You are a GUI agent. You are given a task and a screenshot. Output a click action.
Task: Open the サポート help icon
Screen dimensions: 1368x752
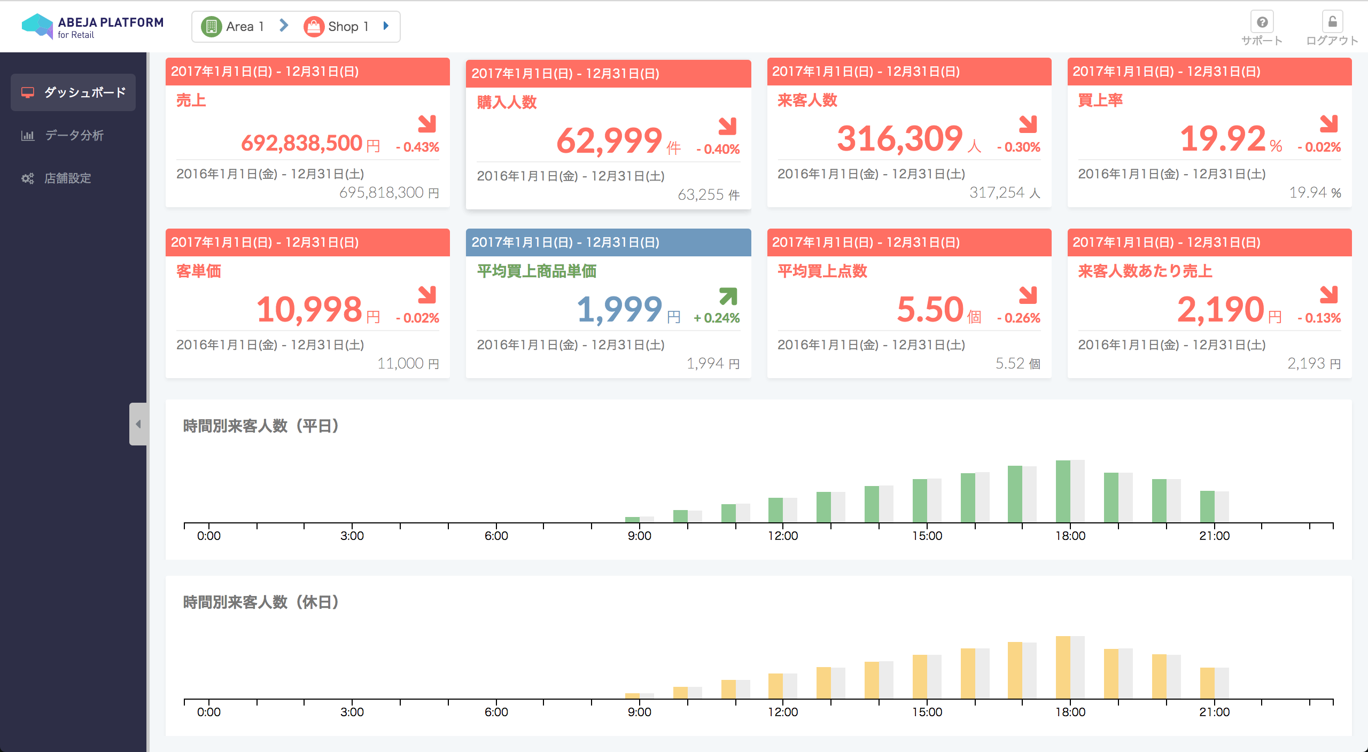1262,22
